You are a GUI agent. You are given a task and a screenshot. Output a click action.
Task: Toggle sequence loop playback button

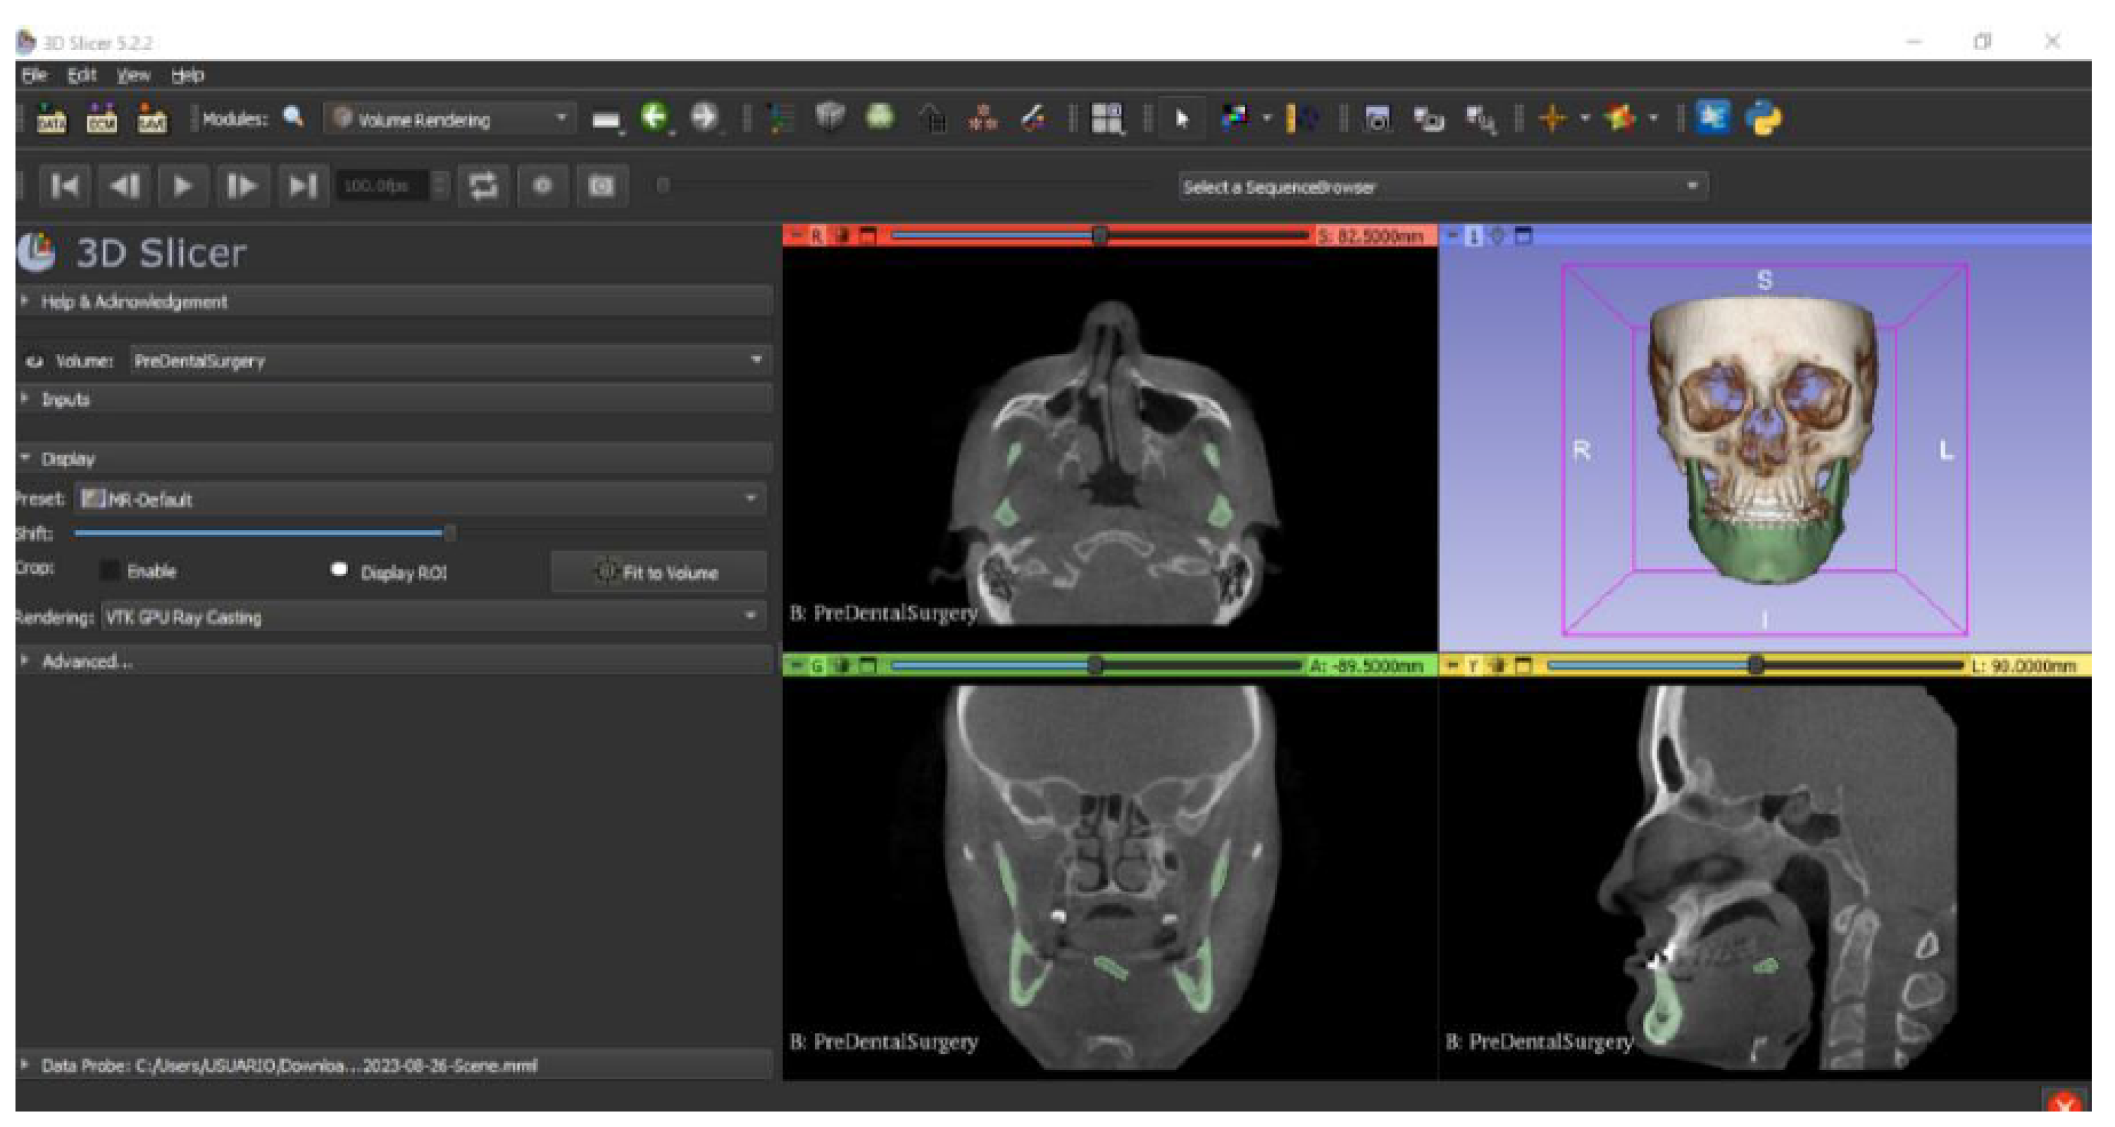pos(482,187)
